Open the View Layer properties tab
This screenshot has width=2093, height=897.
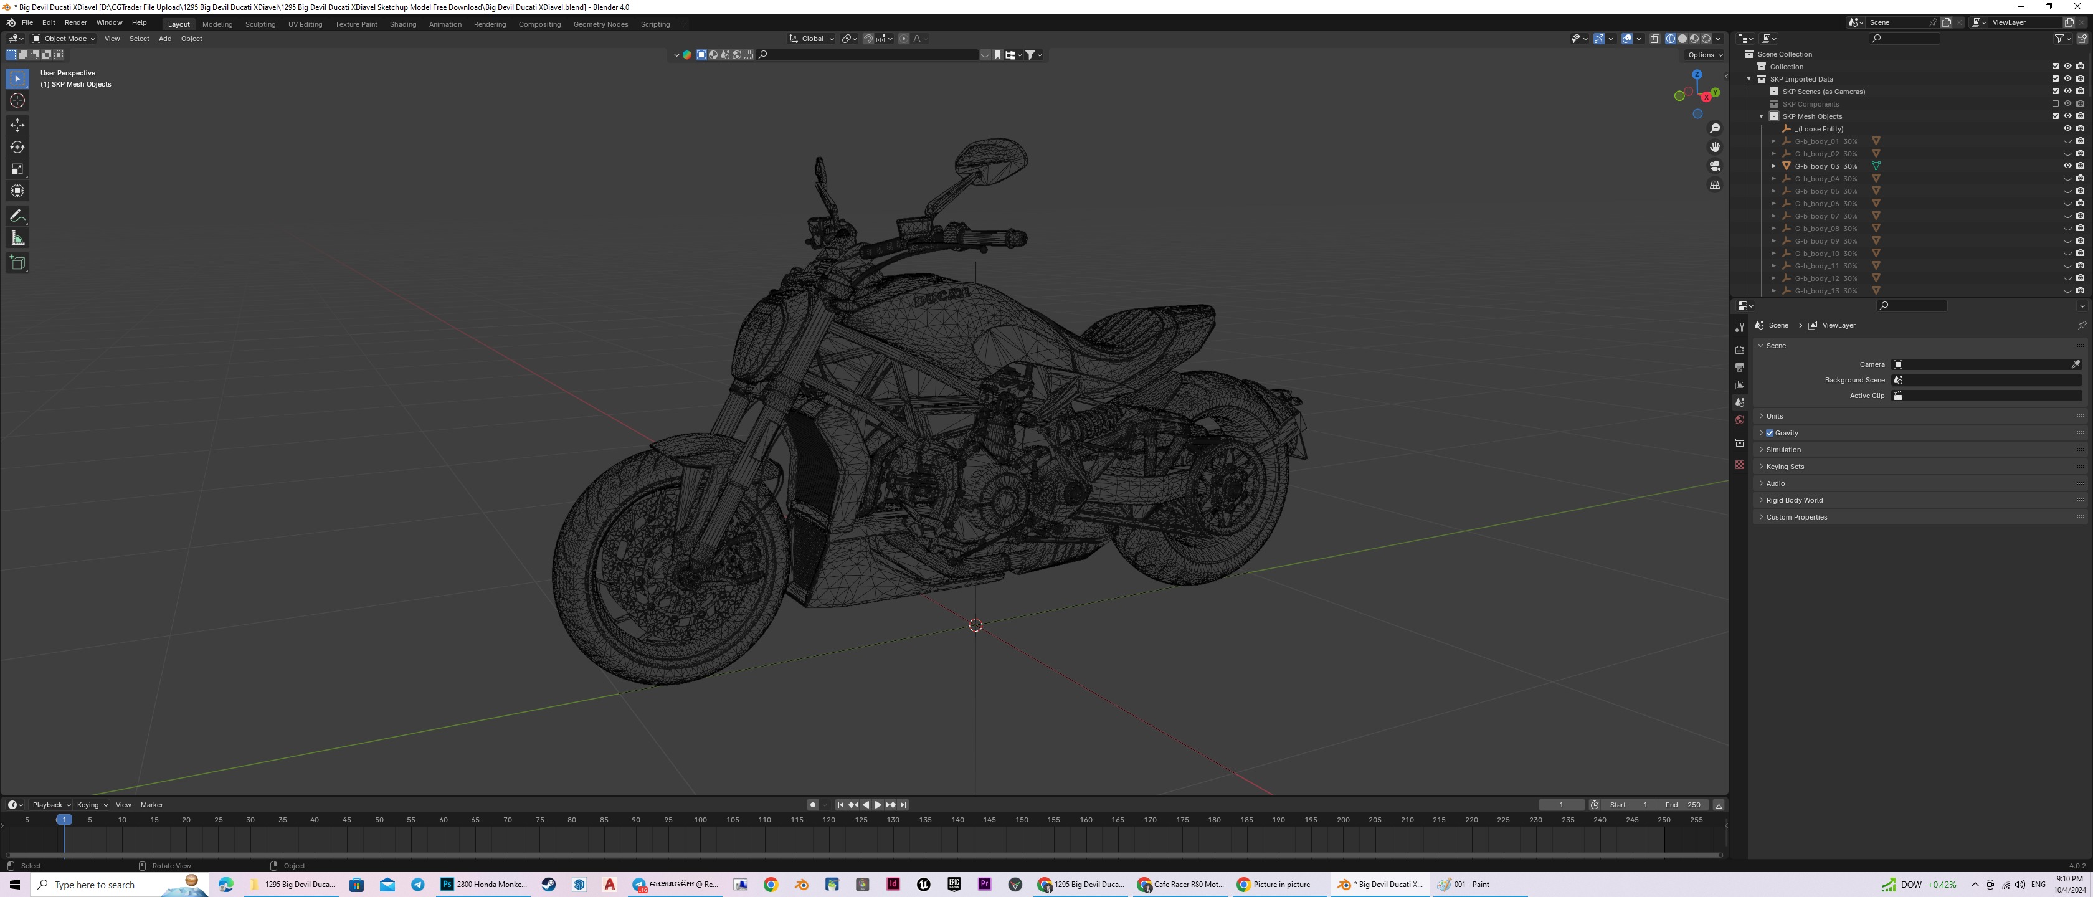[x=1740, y=385]
